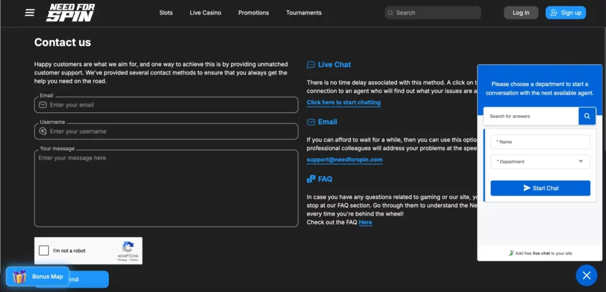This screenshot has height=292, width=606.
Task: Open the Slots menu
Action: point(166,12)
